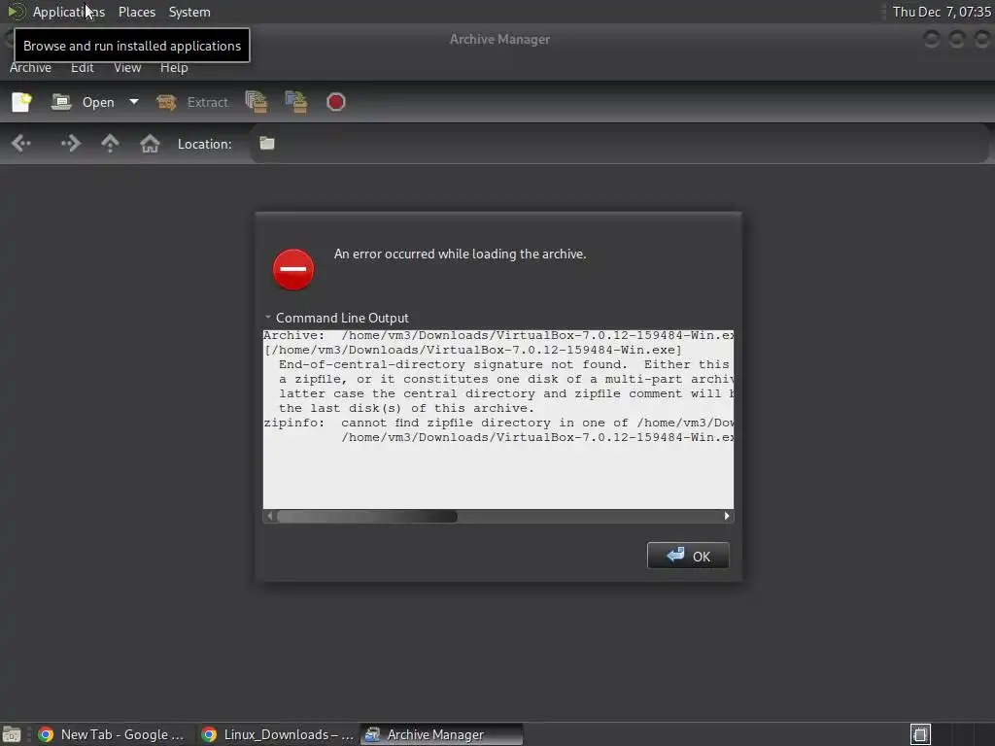
Task: Click the scrollbar right arrow
Action: tap(727, 517)
